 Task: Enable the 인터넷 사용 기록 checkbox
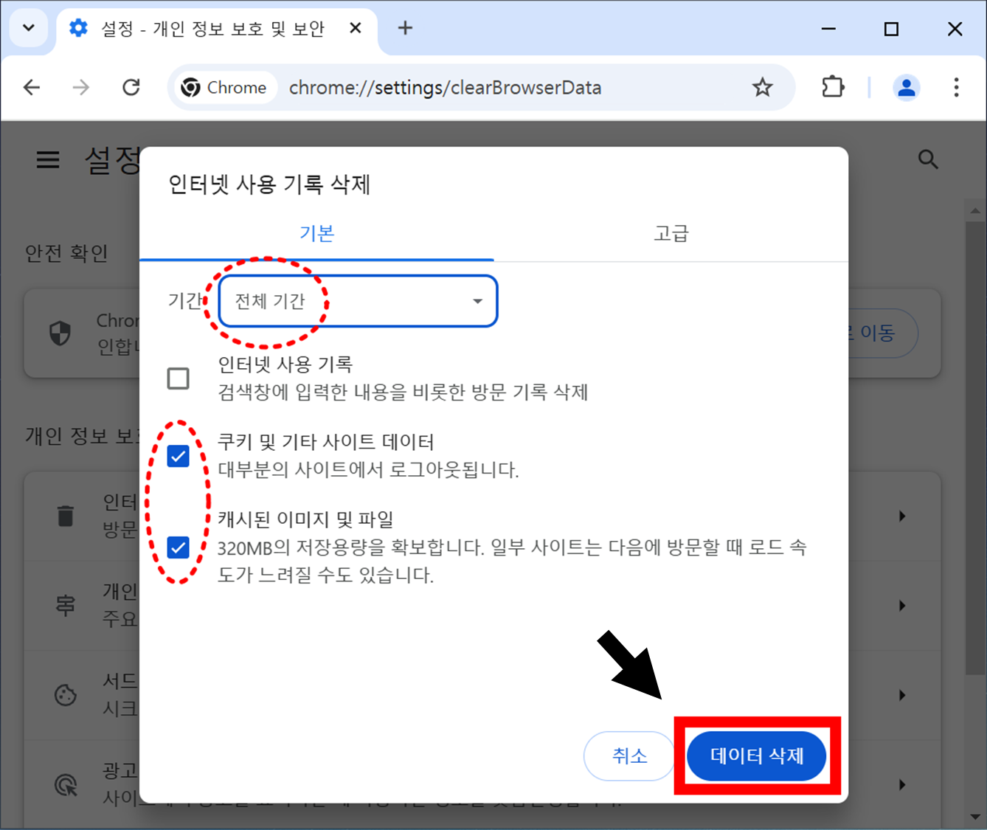click(x=178, y=378)
